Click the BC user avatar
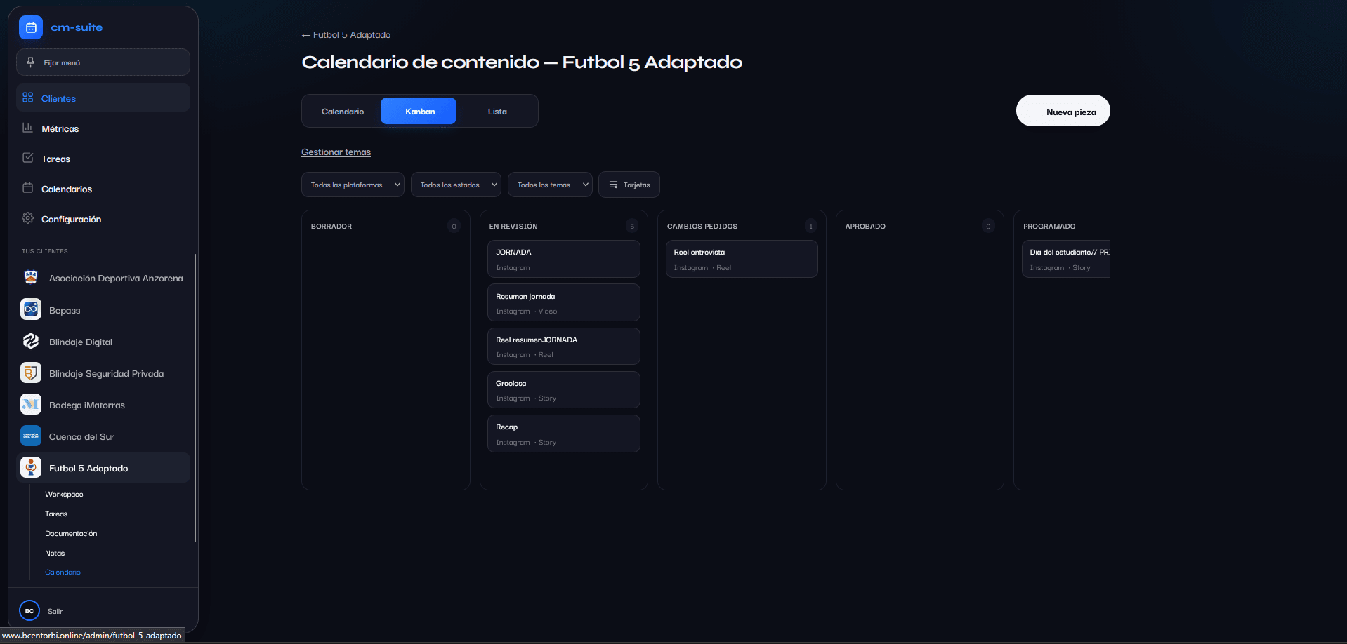This screenshot has height=644, width=1347. 29,610
